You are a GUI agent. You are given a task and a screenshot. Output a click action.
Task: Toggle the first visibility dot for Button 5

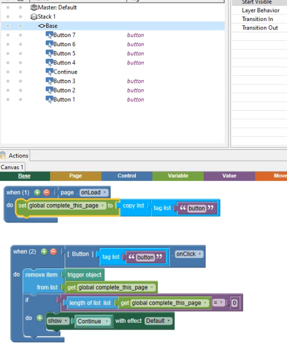click(8, 53)
